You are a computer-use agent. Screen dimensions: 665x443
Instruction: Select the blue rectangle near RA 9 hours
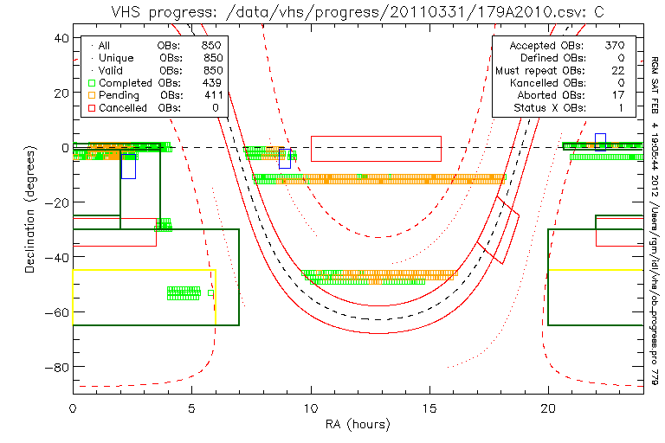pos(285,158)
